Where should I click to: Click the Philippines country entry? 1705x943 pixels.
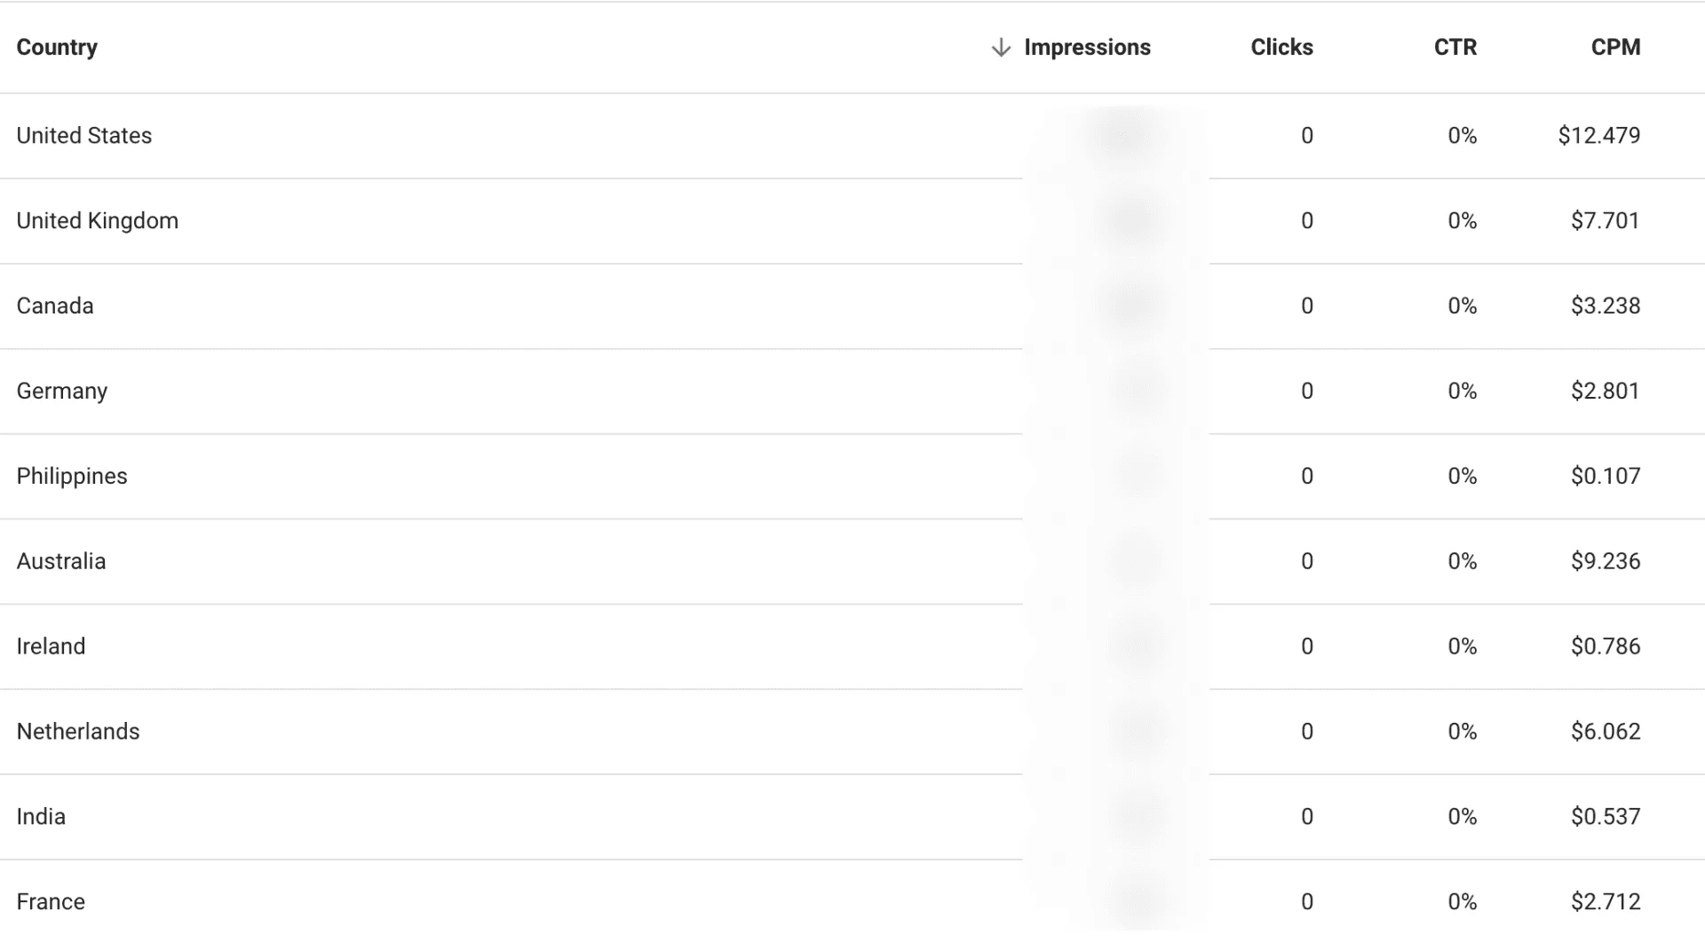72,477
